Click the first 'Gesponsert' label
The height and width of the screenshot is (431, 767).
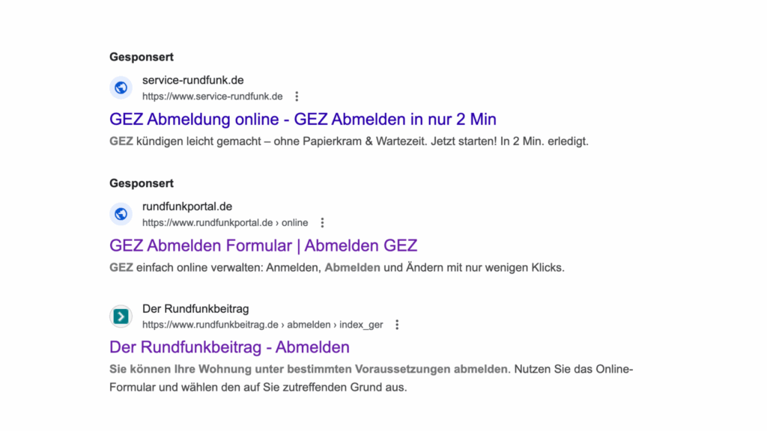point(142,57)
